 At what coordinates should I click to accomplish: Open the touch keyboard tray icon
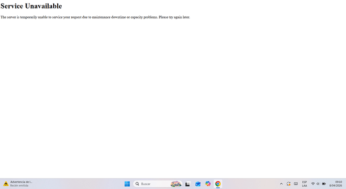pyautogui.click(x=296, y=183)
